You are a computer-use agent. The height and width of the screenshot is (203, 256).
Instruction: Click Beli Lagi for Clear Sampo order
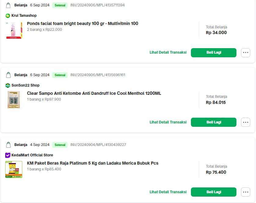(214, 122)
